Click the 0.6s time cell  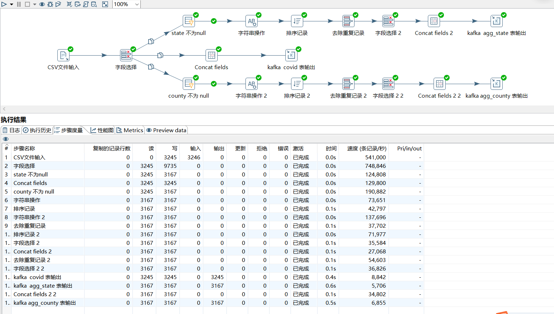pos(331,285)
